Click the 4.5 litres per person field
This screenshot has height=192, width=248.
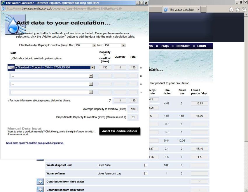pyautogui.click(x=200, y=157)
